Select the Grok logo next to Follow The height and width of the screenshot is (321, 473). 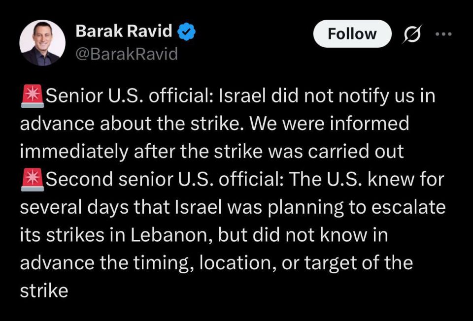(412, 33)
